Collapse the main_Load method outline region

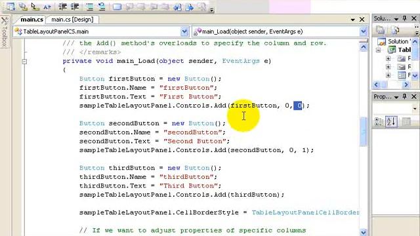(24, 61)
